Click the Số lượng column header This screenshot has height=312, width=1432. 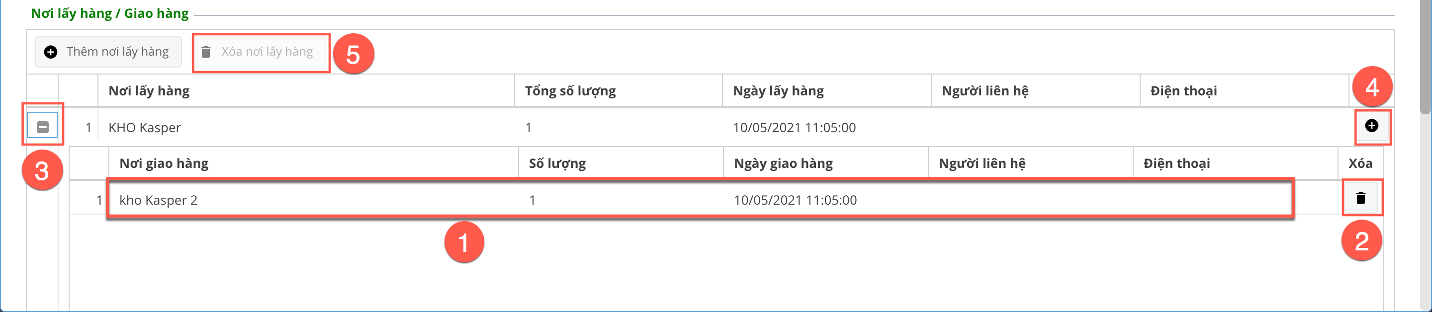click(557, 164)
